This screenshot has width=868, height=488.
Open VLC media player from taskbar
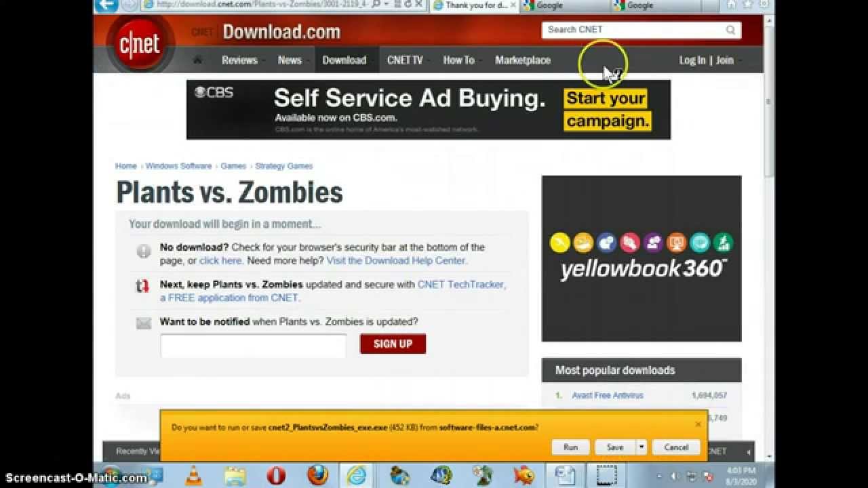pyautogui.click(x=194, y=476)
